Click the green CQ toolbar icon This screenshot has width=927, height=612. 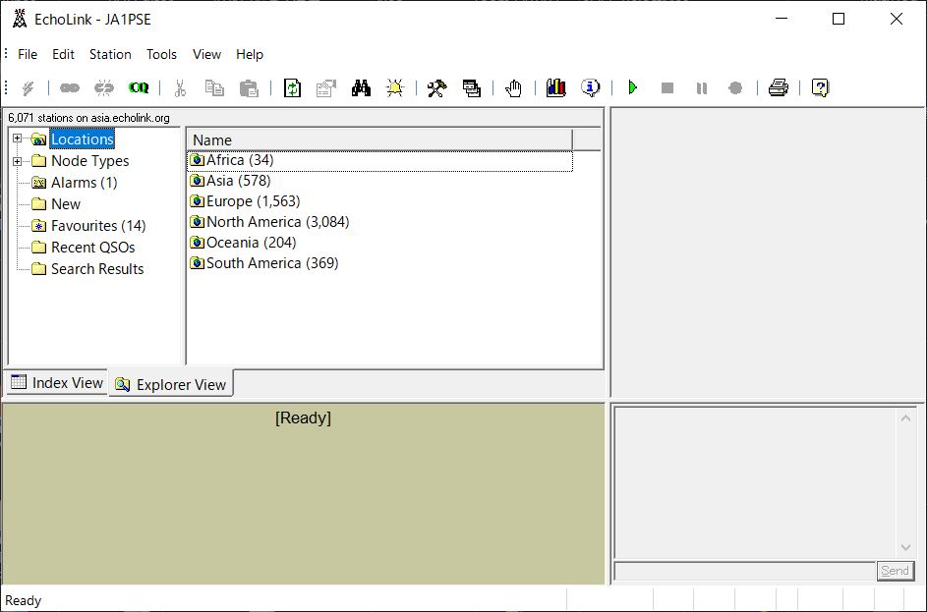click(139, 88)
